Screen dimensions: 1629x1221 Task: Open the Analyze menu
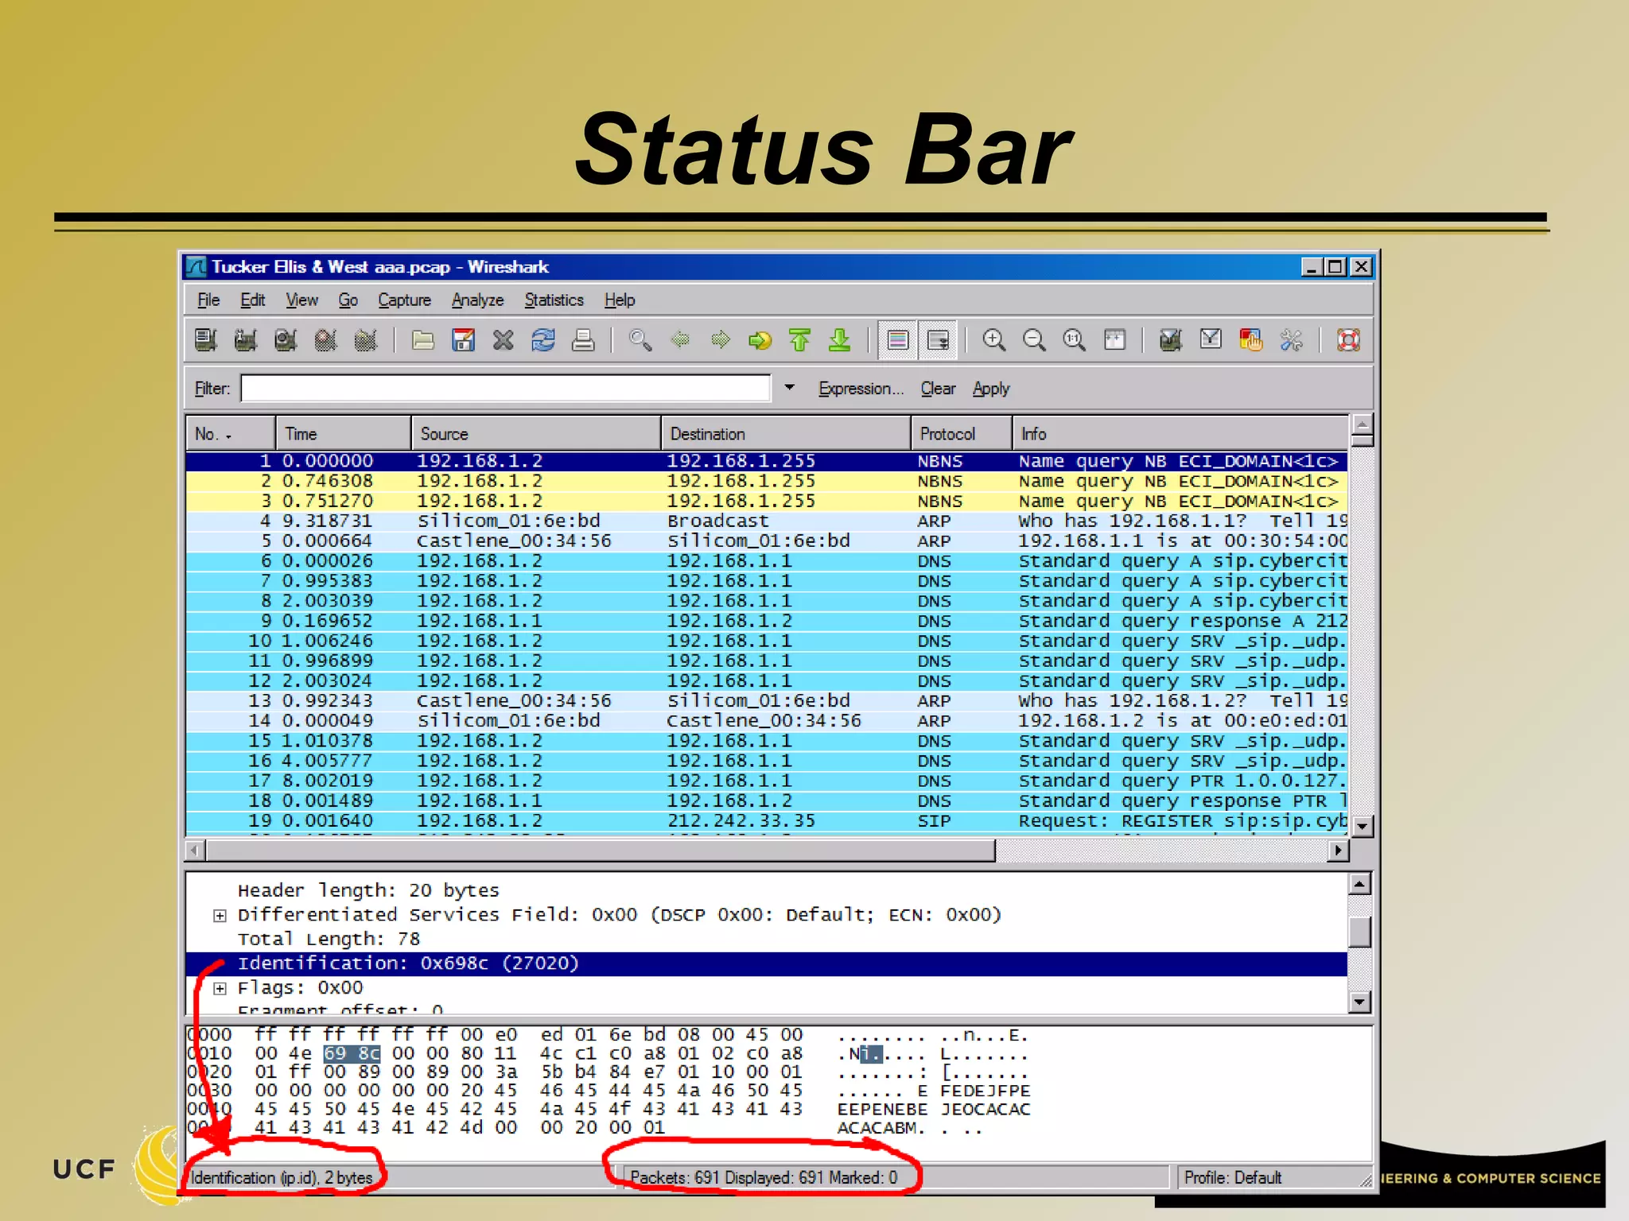point(478,300)
